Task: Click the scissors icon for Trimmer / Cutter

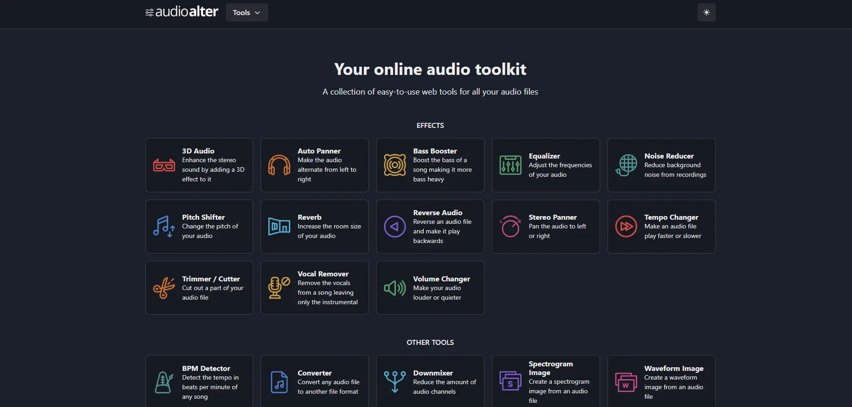Action: [x=164, y=288]
